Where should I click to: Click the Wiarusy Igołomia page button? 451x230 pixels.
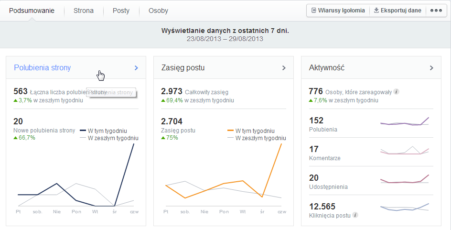tap(338, 11)
